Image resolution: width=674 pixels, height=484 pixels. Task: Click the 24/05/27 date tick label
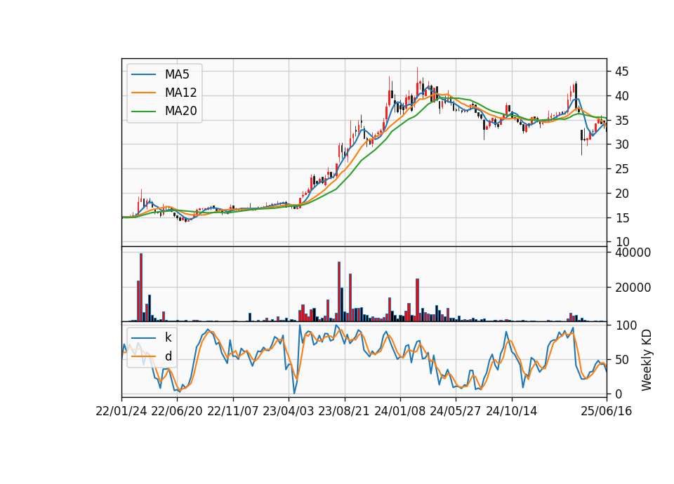coord(456,412)
